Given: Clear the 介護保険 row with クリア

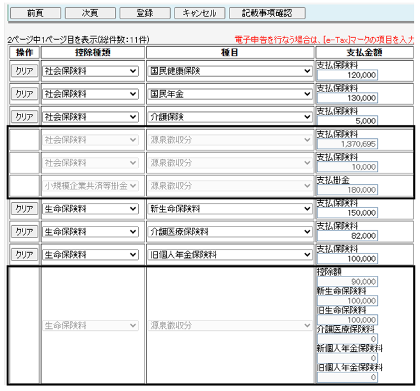Looking at the screenshot, I should tap(24, 117).
